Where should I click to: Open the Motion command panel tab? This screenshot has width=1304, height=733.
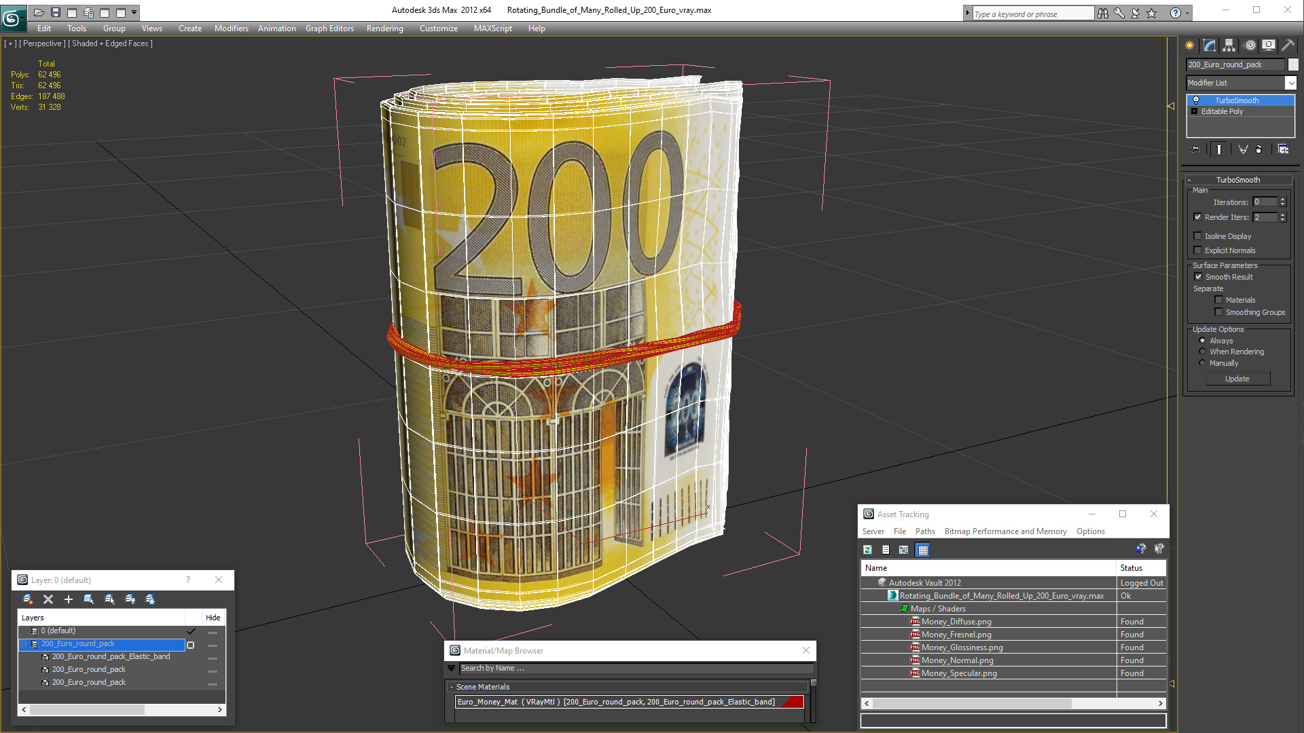pyautogui.click(x=1250, y=45)
